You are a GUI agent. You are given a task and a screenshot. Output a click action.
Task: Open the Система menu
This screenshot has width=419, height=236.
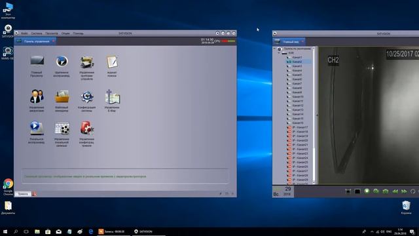(x=37, y=33)
